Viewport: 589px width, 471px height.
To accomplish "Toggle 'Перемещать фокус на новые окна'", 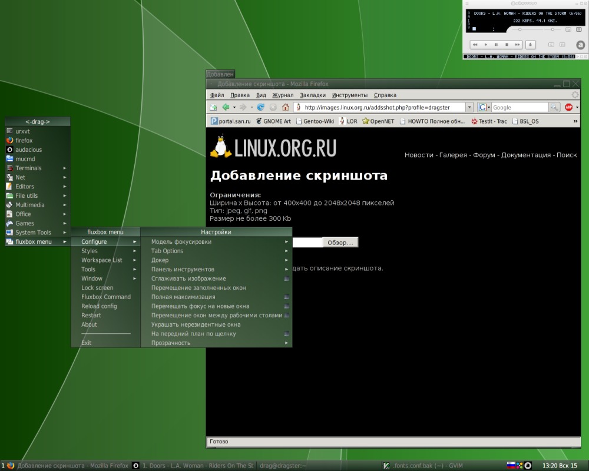I will 216,306.
